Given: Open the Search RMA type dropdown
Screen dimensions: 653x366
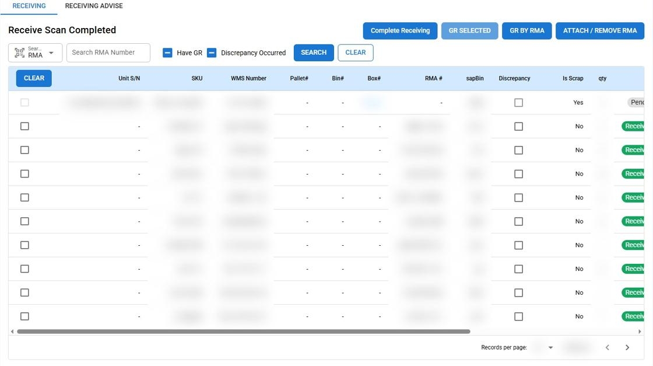Looking at the screenshot, I should click(x=51, y=53).
